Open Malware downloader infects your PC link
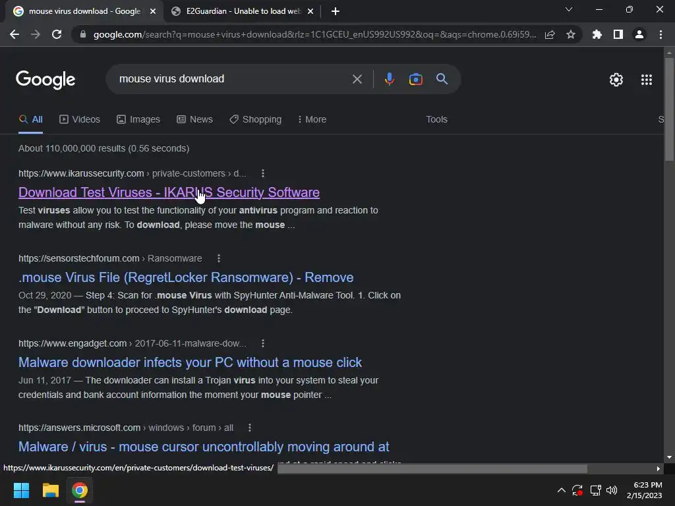Screen dimensions: 675x506 pyautogui.click(x=190, y=362)
